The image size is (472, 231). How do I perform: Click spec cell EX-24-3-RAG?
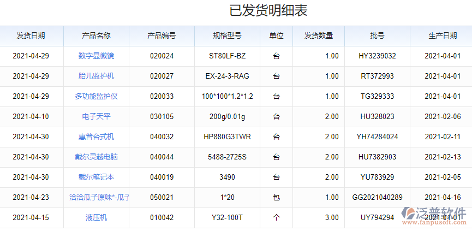coord(228,76)
